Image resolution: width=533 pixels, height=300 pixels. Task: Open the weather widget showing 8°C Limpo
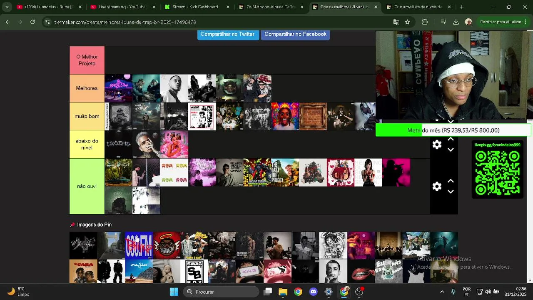click(x=19, y=292)
